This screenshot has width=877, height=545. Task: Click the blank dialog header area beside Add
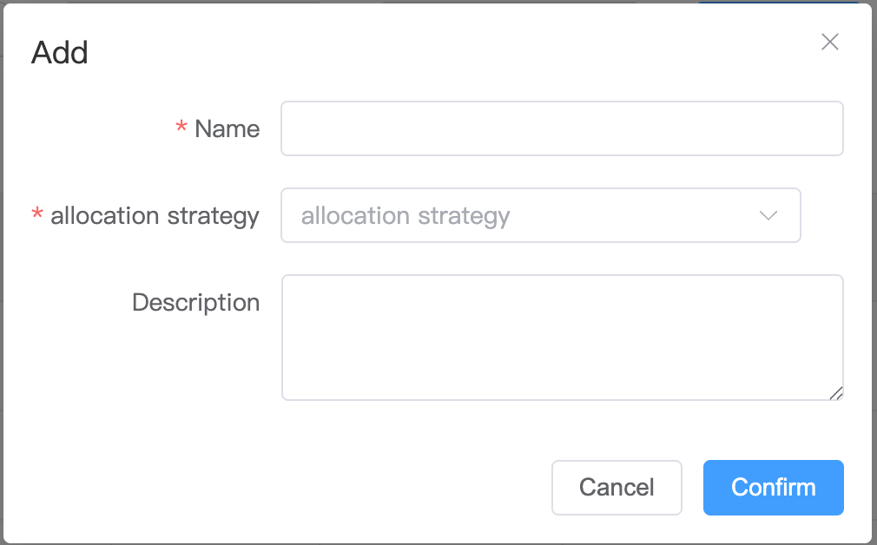[x=447, y=53]
